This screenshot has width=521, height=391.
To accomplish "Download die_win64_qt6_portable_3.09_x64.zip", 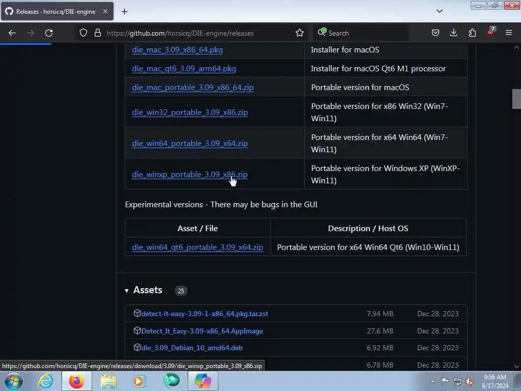I will (x=197, y=247).
